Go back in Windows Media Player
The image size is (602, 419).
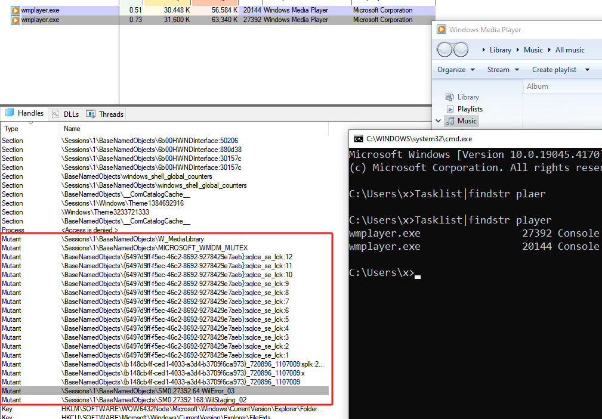[444, 49]
